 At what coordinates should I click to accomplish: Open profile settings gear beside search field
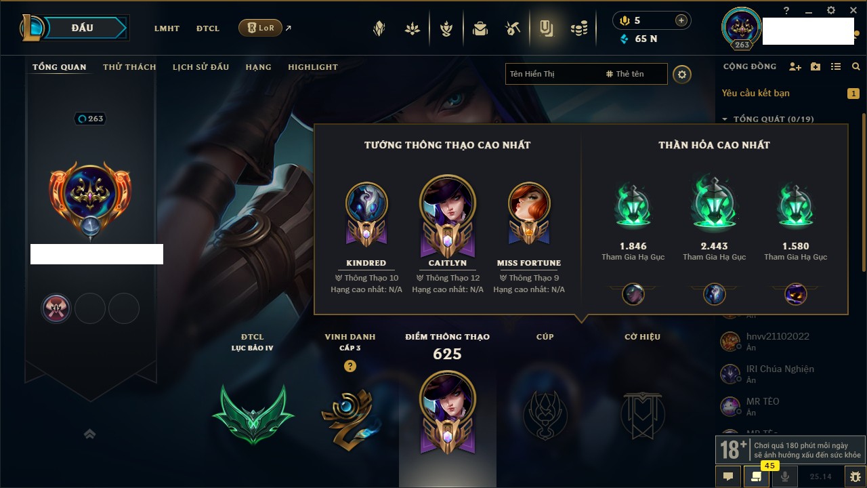682,74
